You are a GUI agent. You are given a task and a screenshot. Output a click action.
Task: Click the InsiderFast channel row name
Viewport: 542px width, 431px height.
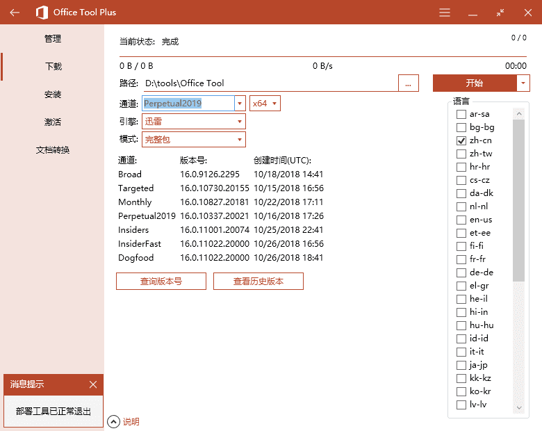(x=140, y=244)
